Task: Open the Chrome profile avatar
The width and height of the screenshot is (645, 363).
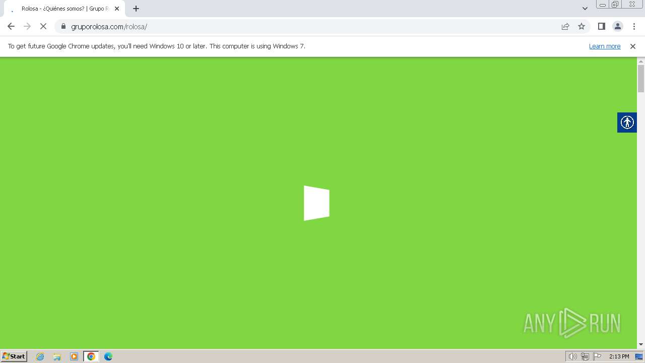Action: pos(618,27)
